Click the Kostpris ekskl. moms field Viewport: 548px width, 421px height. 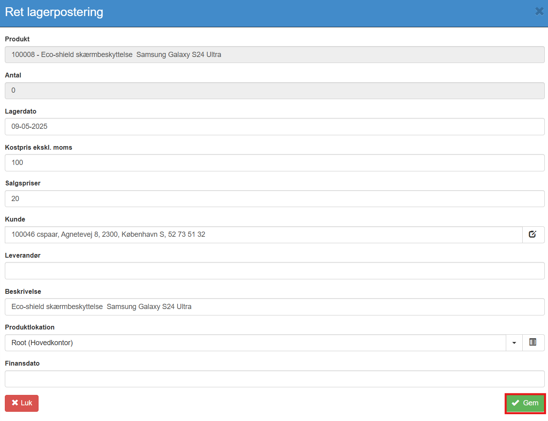[275, 163]
